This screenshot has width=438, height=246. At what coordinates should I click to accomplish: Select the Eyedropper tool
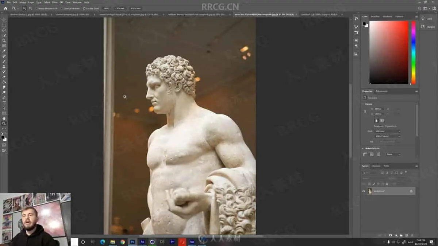coord(4,51)
